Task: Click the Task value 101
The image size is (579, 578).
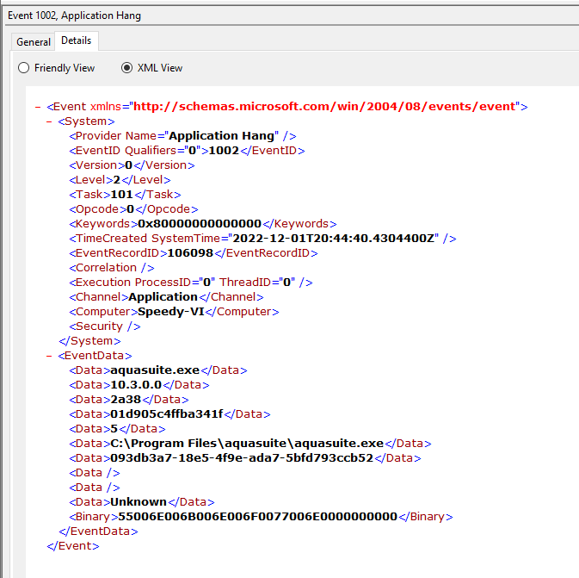Action: point(121,194)
